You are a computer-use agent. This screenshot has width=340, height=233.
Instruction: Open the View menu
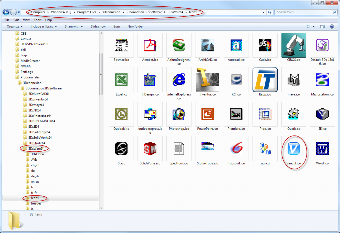click(x=26, y=20)
